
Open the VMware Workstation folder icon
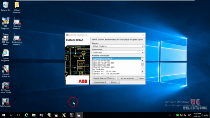[17, 8]
